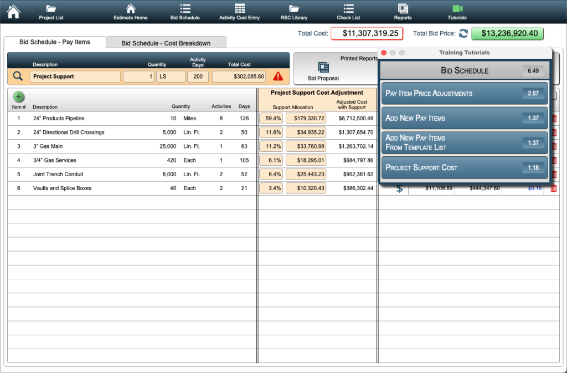Select the Vaults and Splice Boxes row

[x=132, y=188]
